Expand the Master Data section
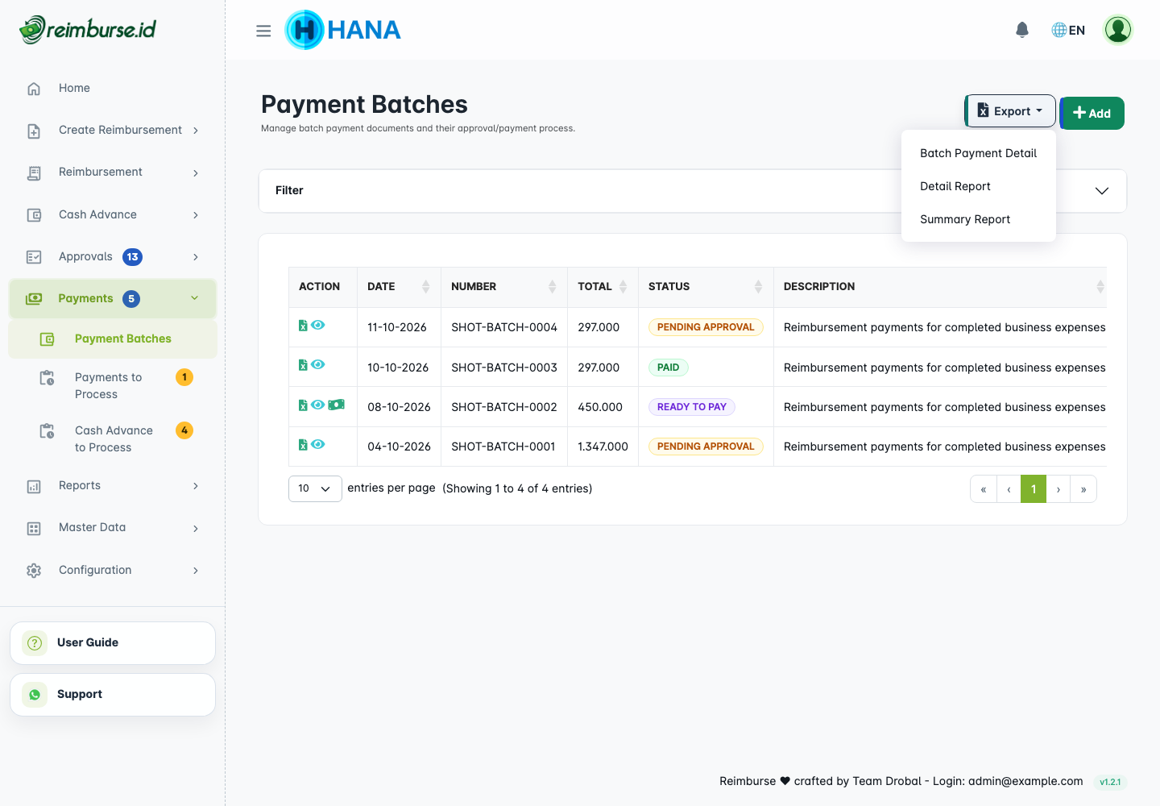Screen dimensions: 1160x806 pyautogui.click(x=113, y=528)
